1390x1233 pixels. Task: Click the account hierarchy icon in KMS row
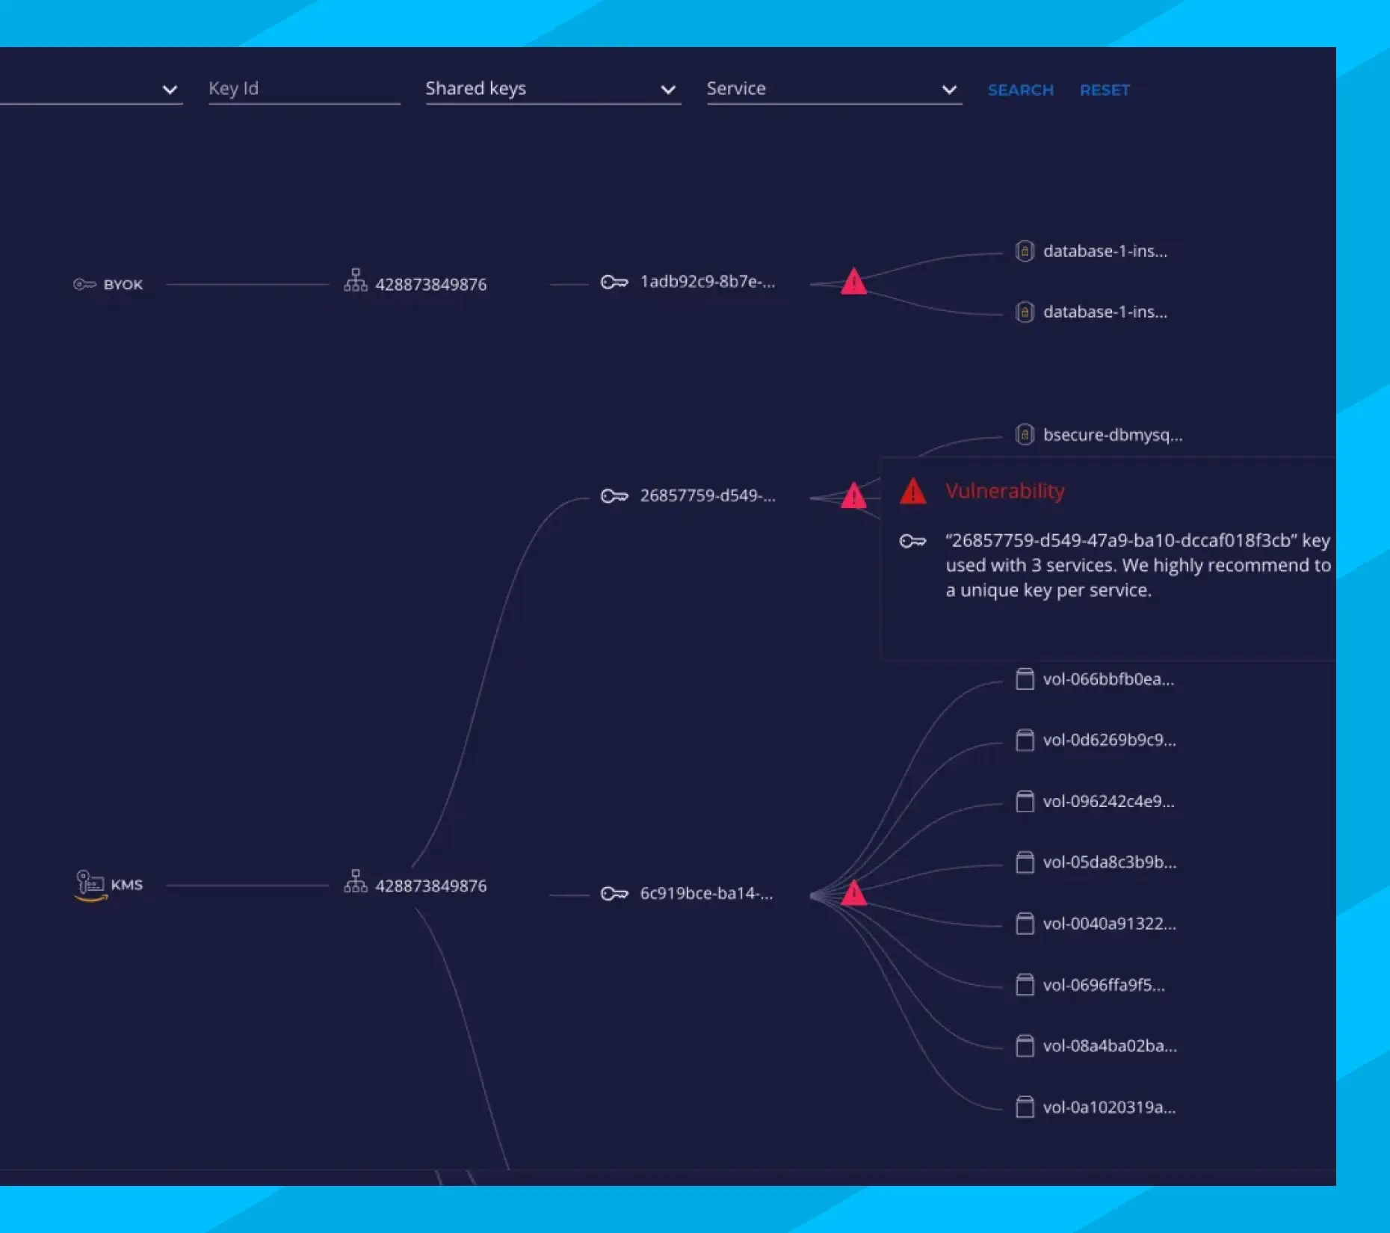[356, 881]
